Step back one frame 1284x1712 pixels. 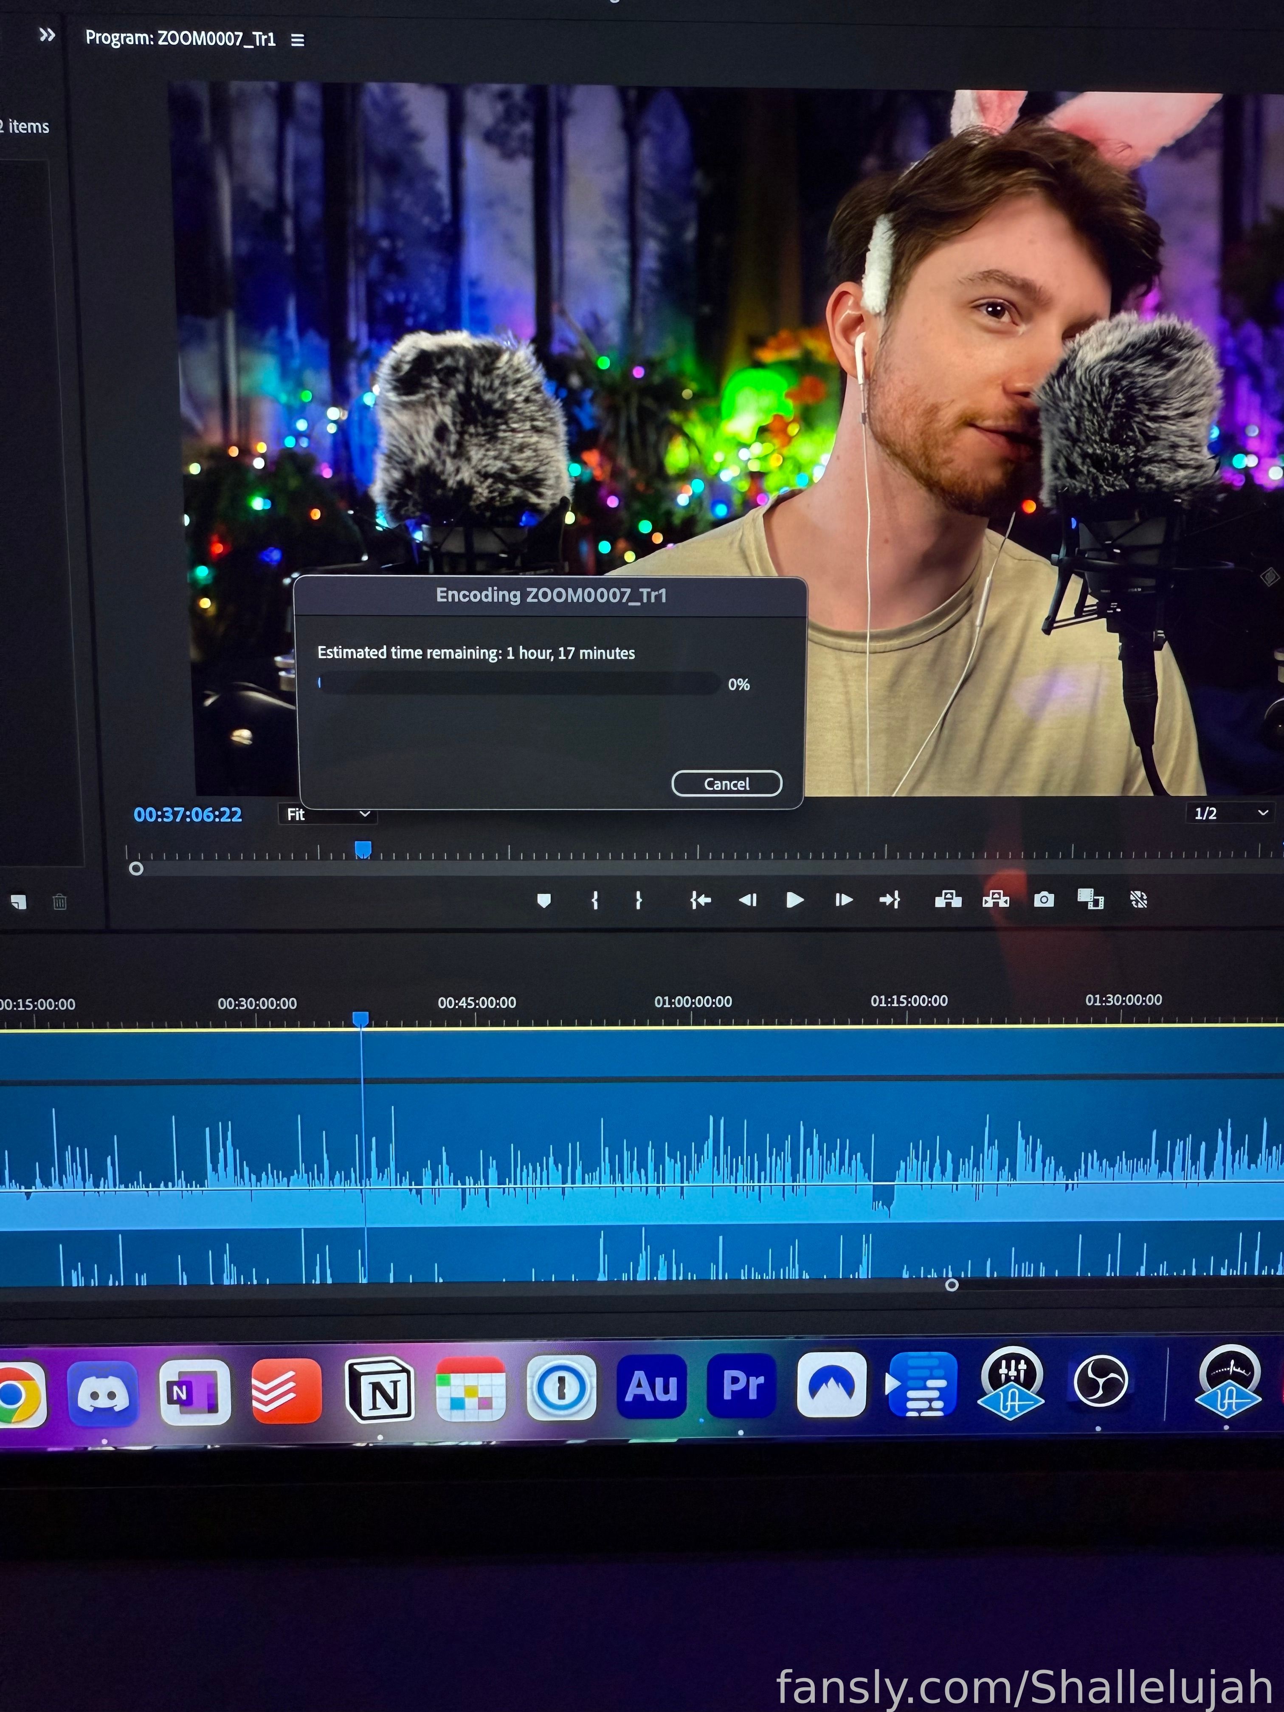point(748,900)
